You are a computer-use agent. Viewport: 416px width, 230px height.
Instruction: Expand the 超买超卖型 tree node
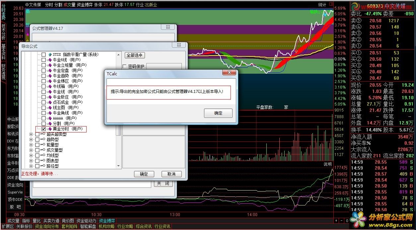(x=31, y=134)
